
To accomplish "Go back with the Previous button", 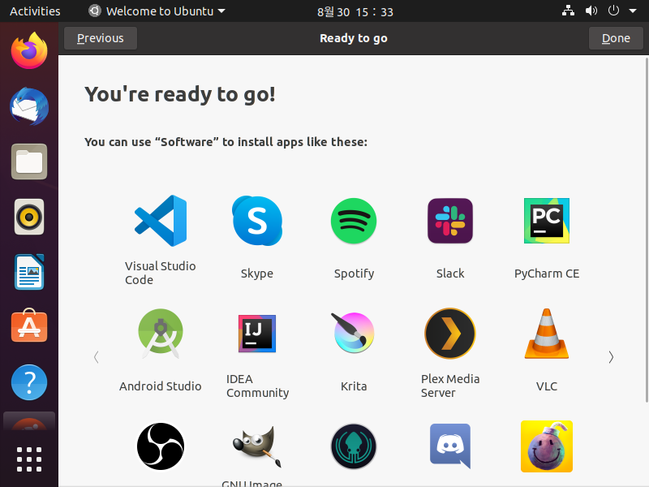I will point(100,38).
